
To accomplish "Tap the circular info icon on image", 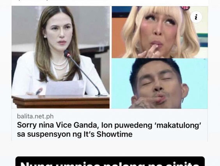I will [196, 17].
